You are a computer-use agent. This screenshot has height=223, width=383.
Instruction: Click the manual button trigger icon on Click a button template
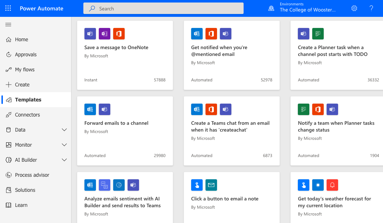point(197,185)
